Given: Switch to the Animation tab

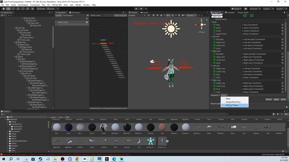Looking at the screenshot, I should point(75,13).
